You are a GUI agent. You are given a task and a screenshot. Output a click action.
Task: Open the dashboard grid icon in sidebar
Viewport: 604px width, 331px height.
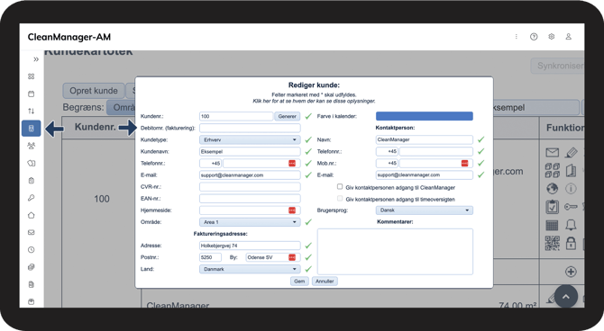tap(32, 76)
